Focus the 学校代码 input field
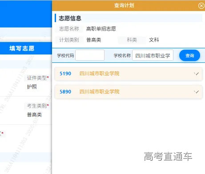The image size is (205, 174). click(x=90, y=55)
